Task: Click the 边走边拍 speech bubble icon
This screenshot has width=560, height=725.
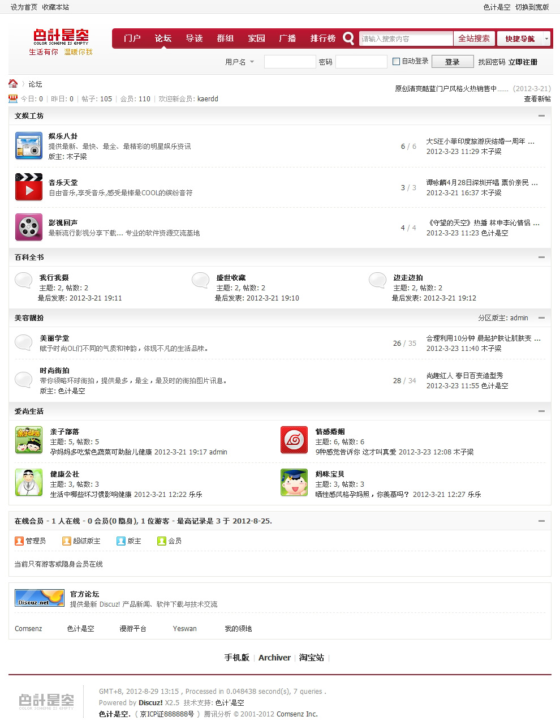Action: [378, 280]
